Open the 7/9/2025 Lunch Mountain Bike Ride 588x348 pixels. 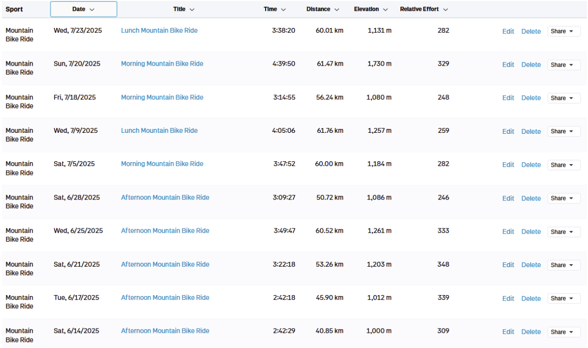(x=159, y=130)
